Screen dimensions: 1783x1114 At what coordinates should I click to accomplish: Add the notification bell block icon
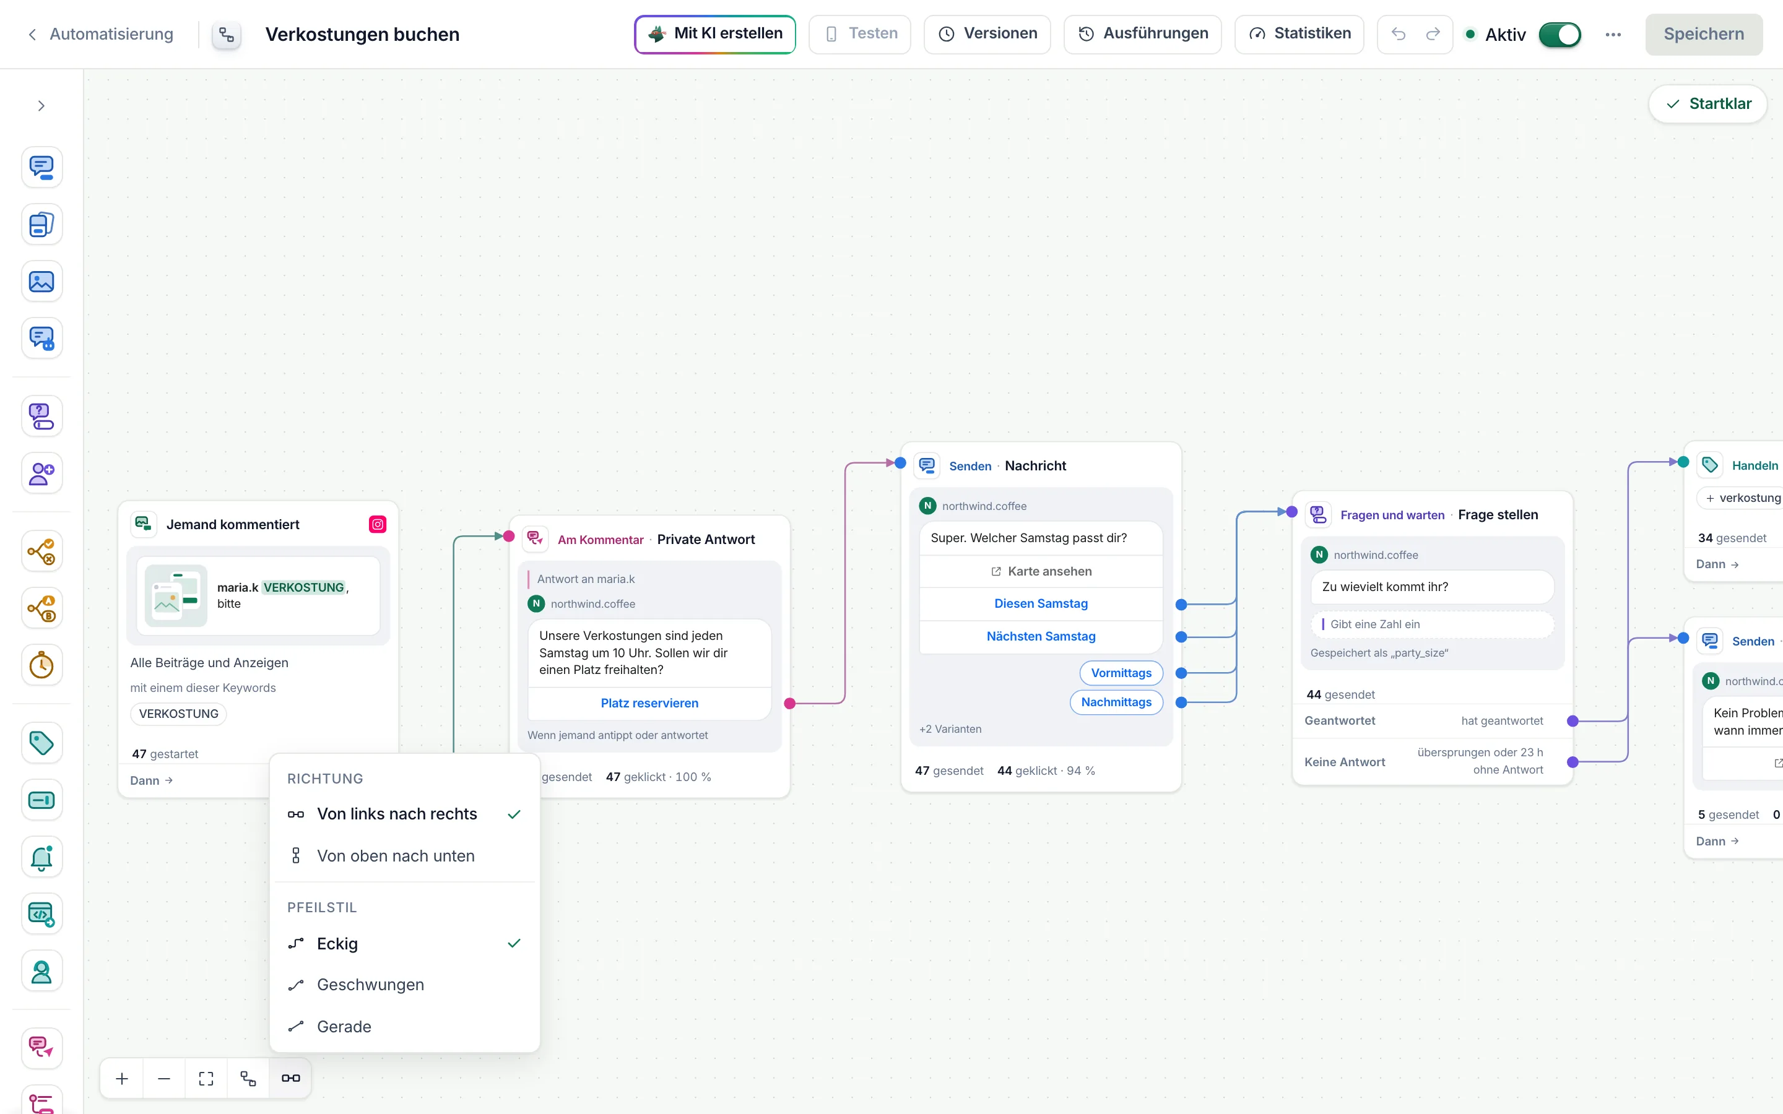(x=41, y=857)
